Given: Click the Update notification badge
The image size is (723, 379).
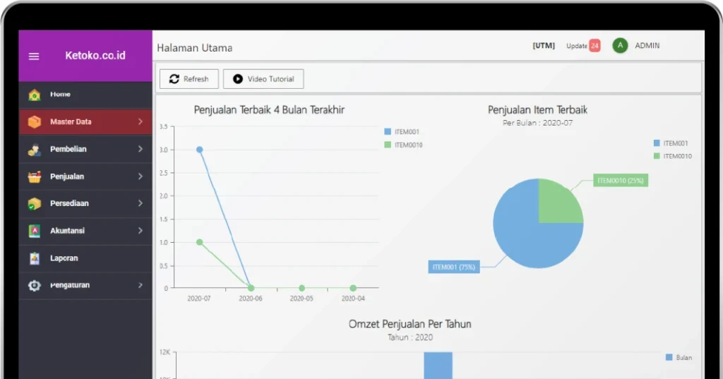Looking at the screenshot, I should coord(594,46).
